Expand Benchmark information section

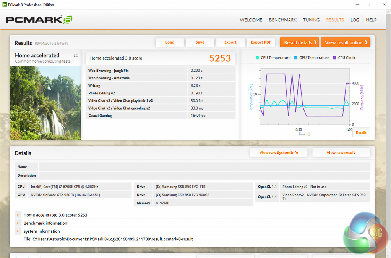click(x=18, y=223)
